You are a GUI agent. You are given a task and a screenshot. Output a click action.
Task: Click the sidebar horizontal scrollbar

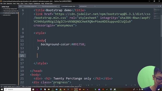click(8, 85)
